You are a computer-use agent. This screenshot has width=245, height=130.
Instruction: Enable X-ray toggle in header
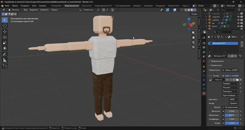[182, 10]
